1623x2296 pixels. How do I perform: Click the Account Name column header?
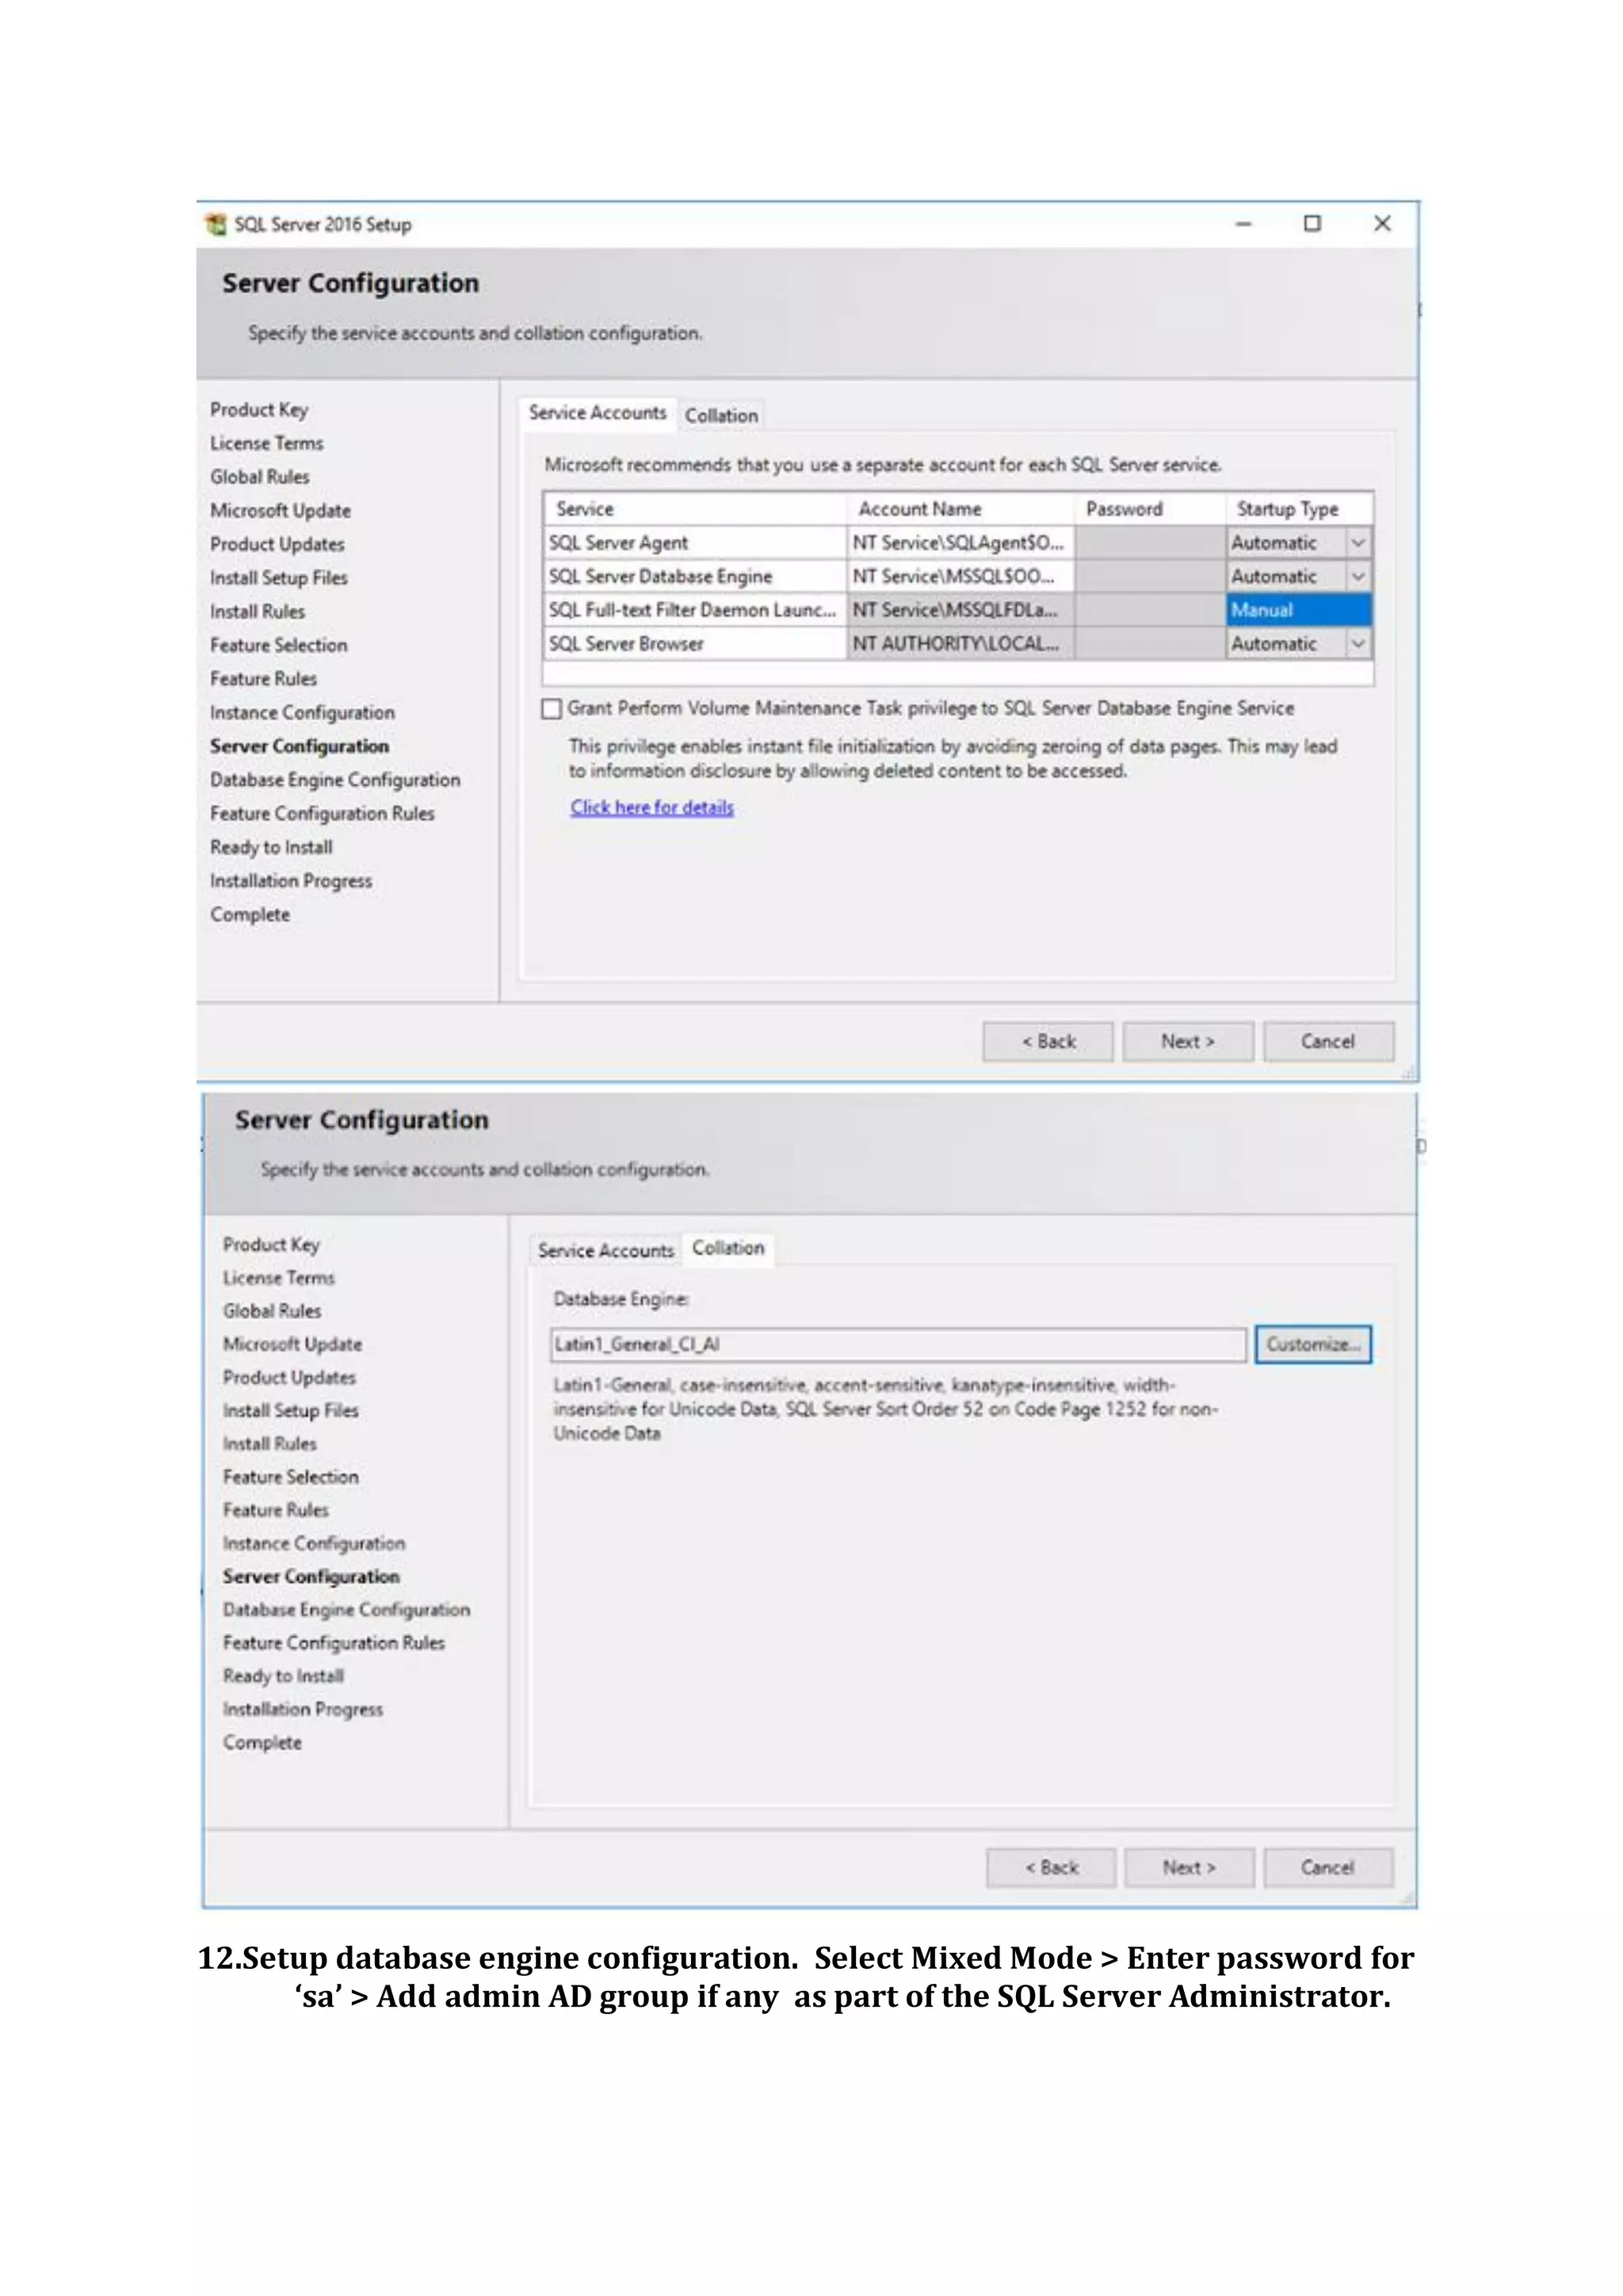click(x=960, y=509)
